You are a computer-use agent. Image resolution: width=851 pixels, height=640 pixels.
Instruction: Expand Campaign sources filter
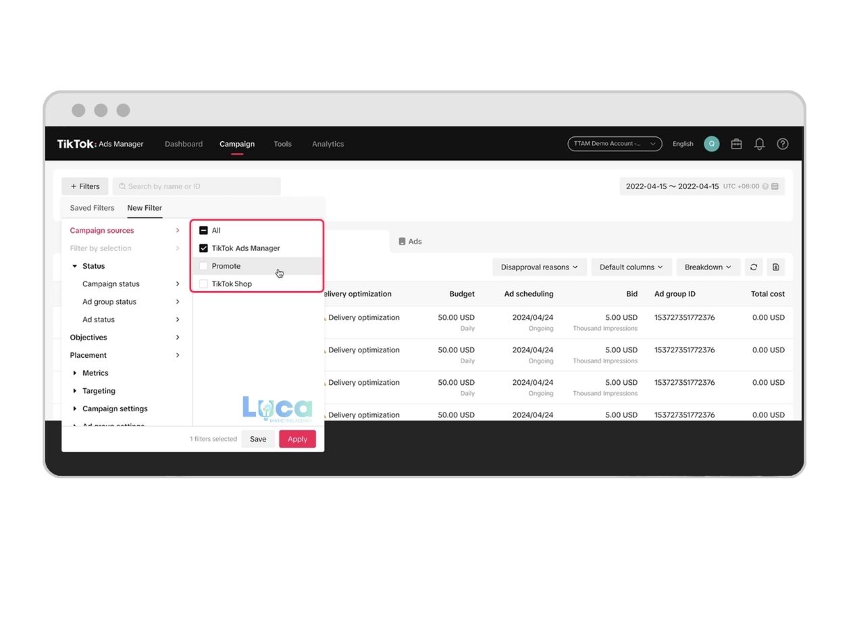[125, 230]
